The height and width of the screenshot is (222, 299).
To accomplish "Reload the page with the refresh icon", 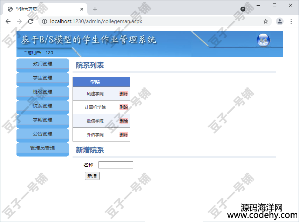I will (x=30, y=21).
